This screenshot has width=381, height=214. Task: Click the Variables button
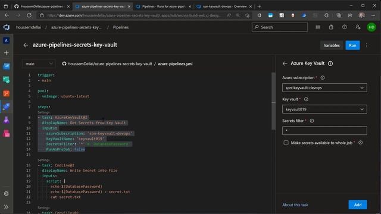point(332,45)
